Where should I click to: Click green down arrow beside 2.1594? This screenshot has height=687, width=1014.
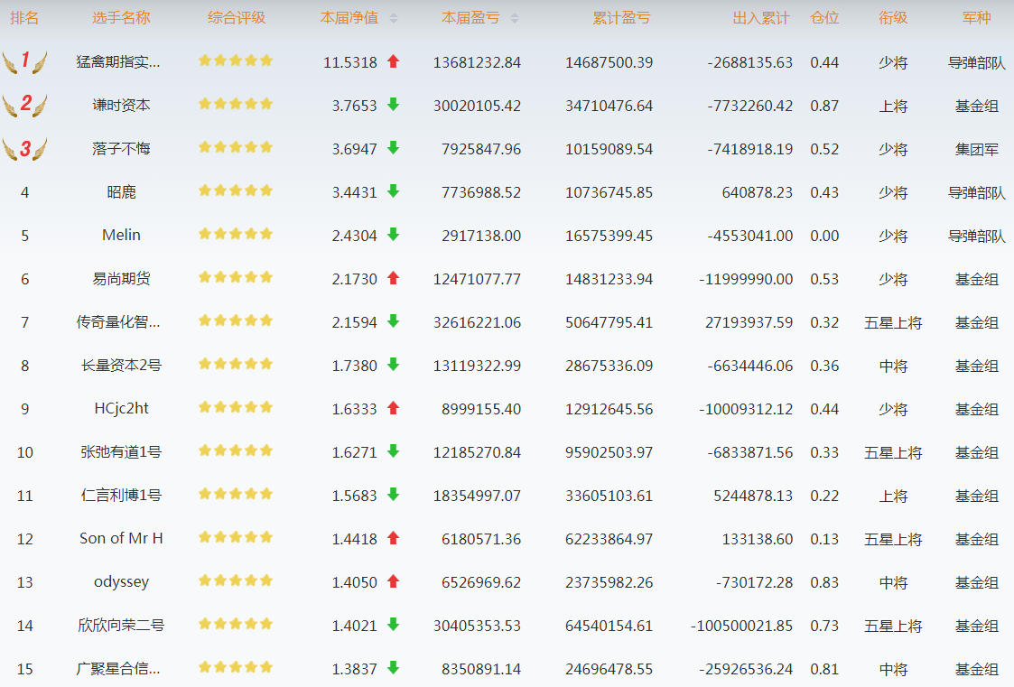coord(393,321)
